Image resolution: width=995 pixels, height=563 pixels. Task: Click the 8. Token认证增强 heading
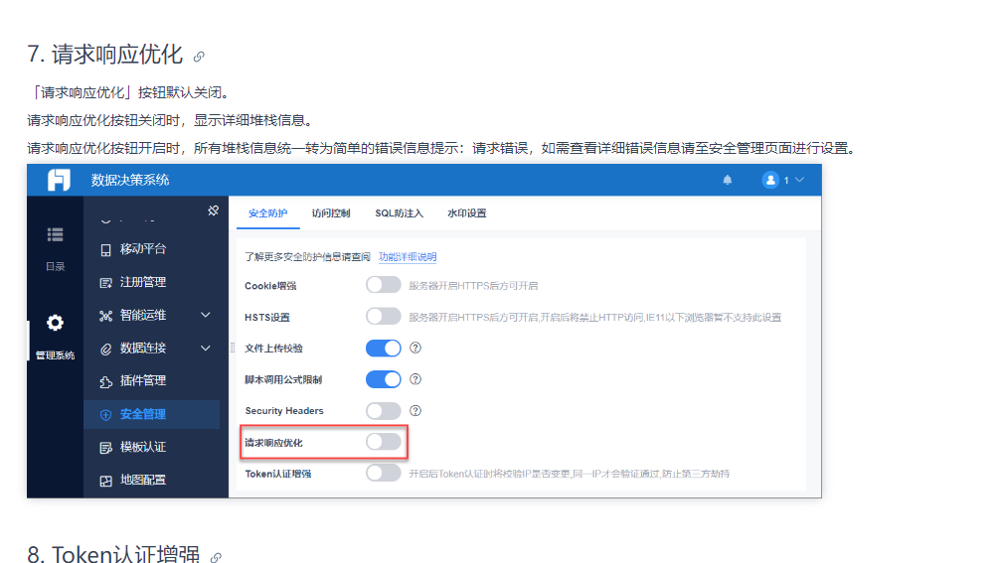click(x=113, y=555)
